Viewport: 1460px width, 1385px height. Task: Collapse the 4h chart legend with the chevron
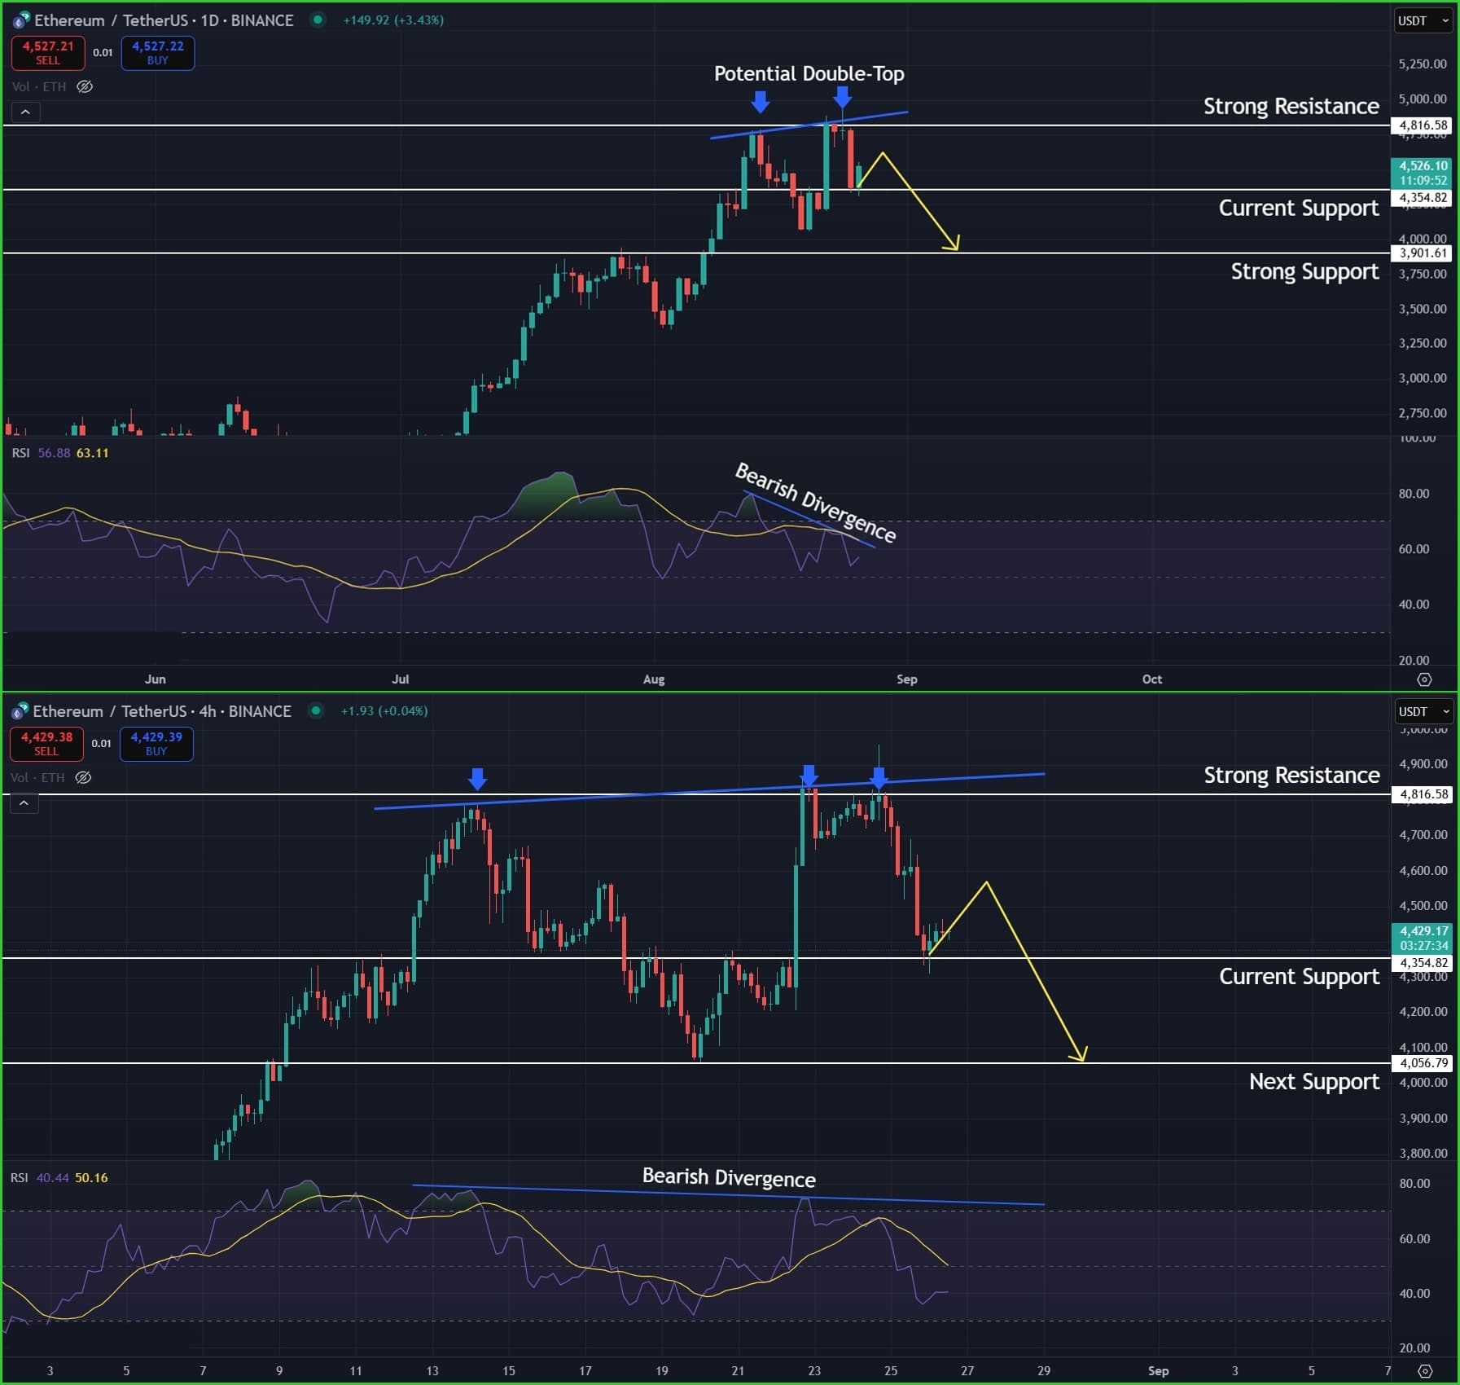tap(25, 803)
